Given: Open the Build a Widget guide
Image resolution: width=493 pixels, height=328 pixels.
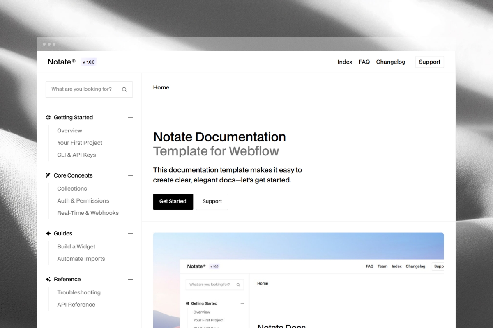Looking at the screenshot, I should coord(76,246).
